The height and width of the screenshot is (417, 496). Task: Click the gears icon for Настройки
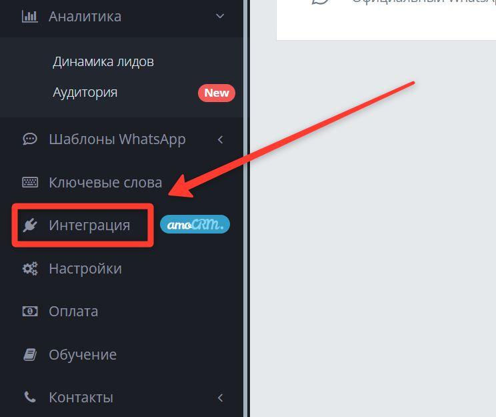click(x=30, y=268)
